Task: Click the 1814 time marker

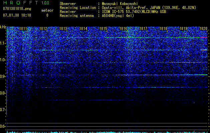Action: [83, 29]
